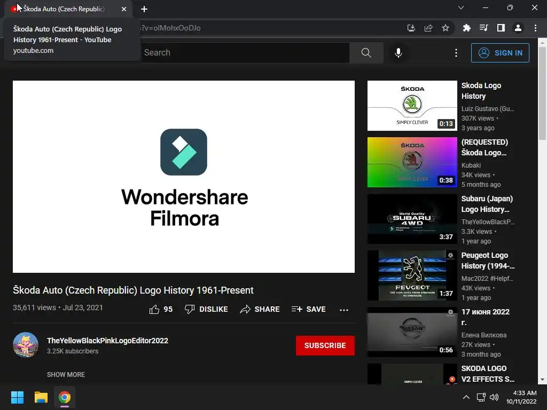547x410 pixels.
Task: Bookmark this page with star icon
Action: [446, 28]
